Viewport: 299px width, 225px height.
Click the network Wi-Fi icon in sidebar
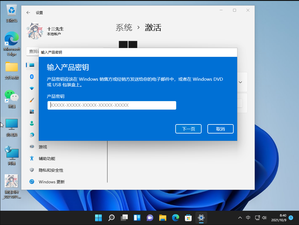click(32, 88)
